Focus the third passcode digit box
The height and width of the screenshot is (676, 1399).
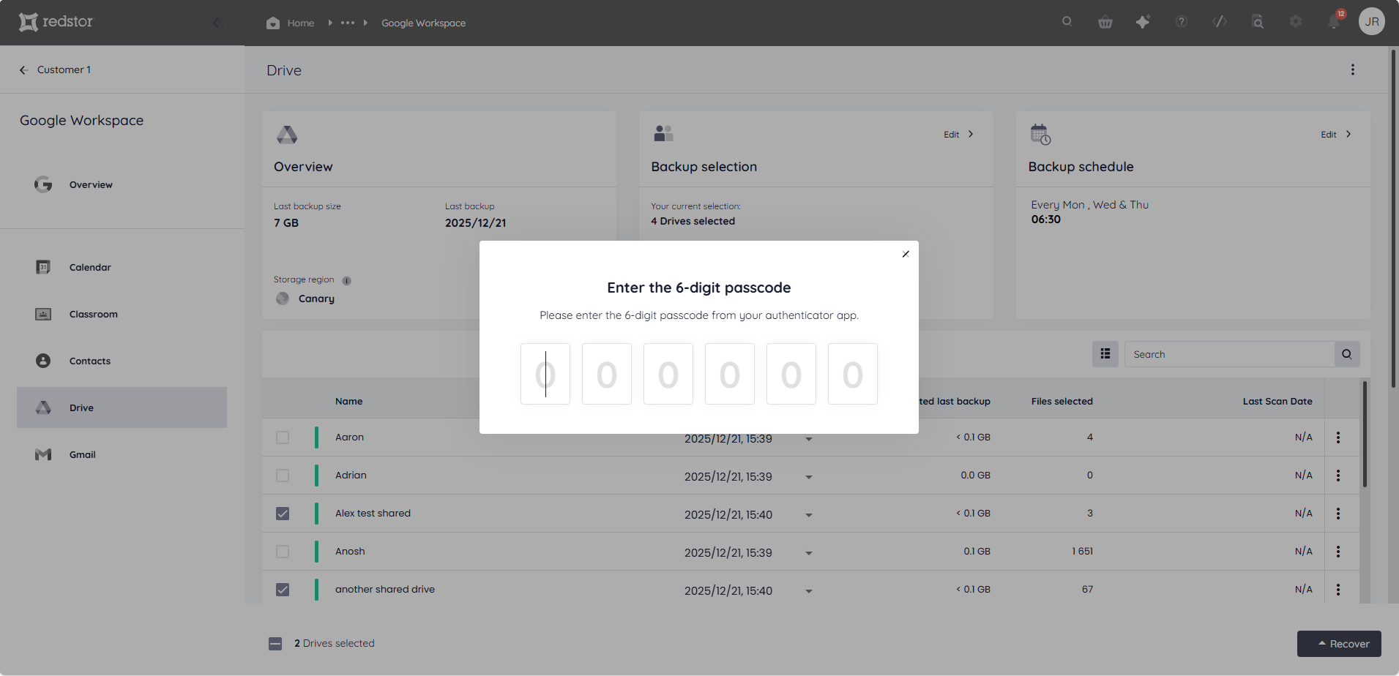(x=668, y=374)
